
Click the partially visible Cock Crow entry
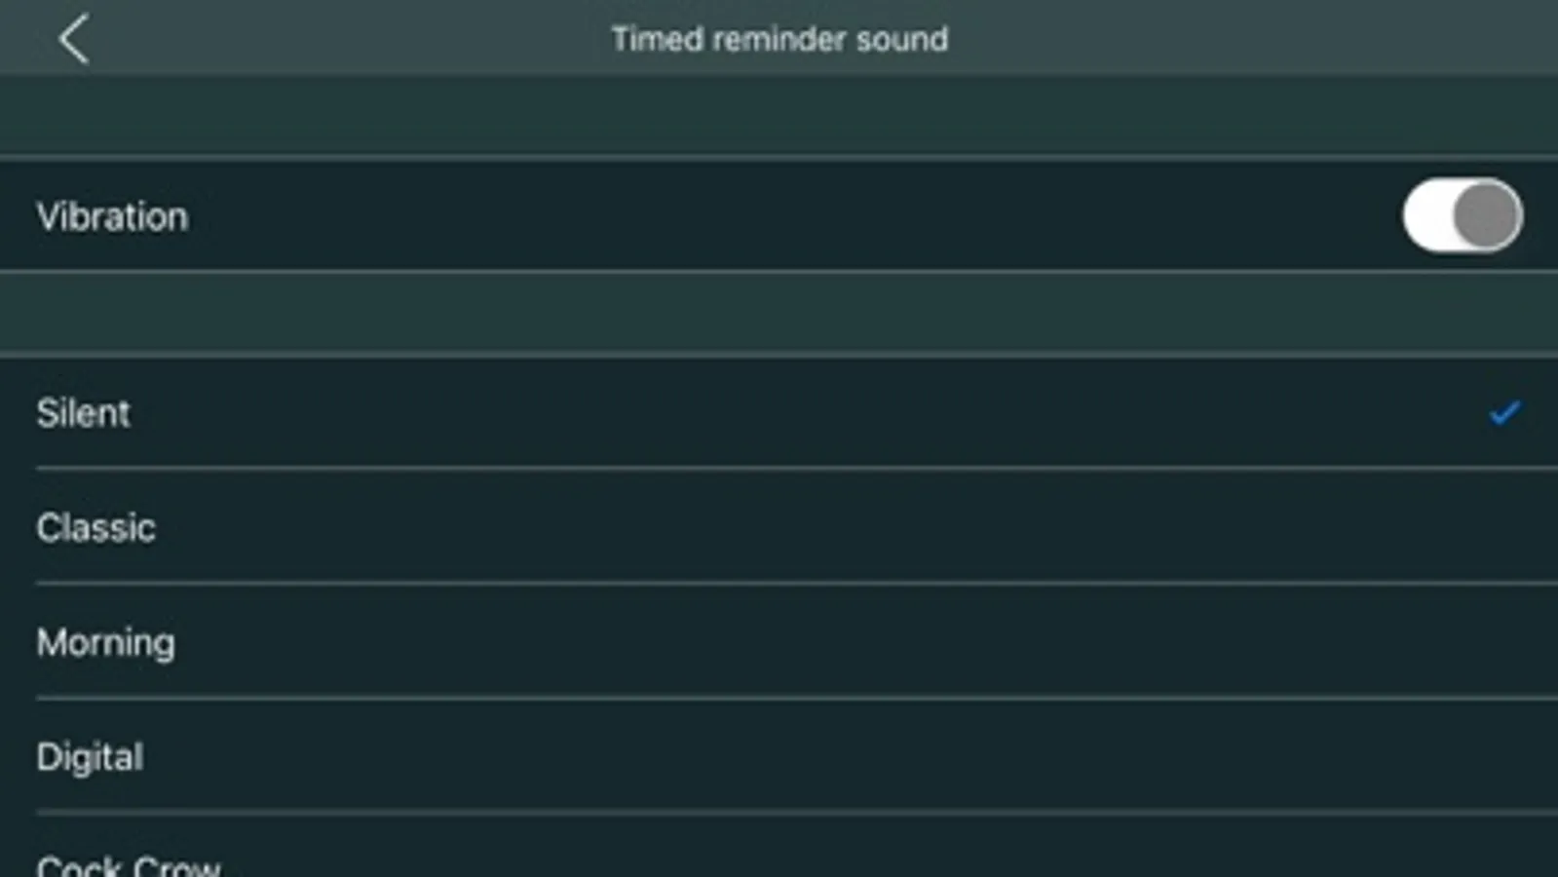[129, 863]
